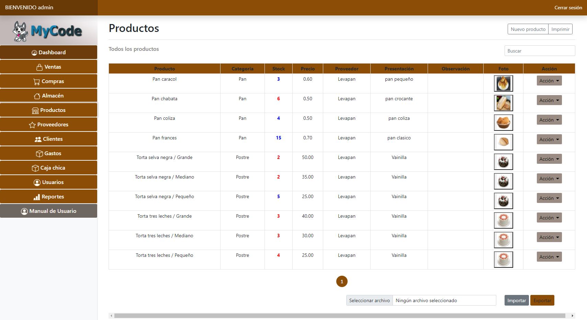Click the MyCode husky logo

(x=21, y=31)
